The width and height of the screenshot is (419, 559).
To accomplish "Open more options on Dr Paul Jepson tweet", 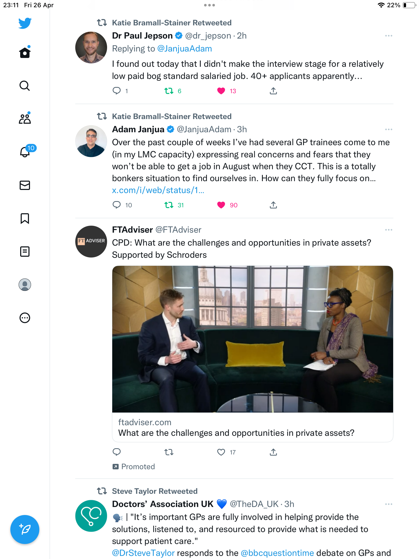I will pos(388,36).
